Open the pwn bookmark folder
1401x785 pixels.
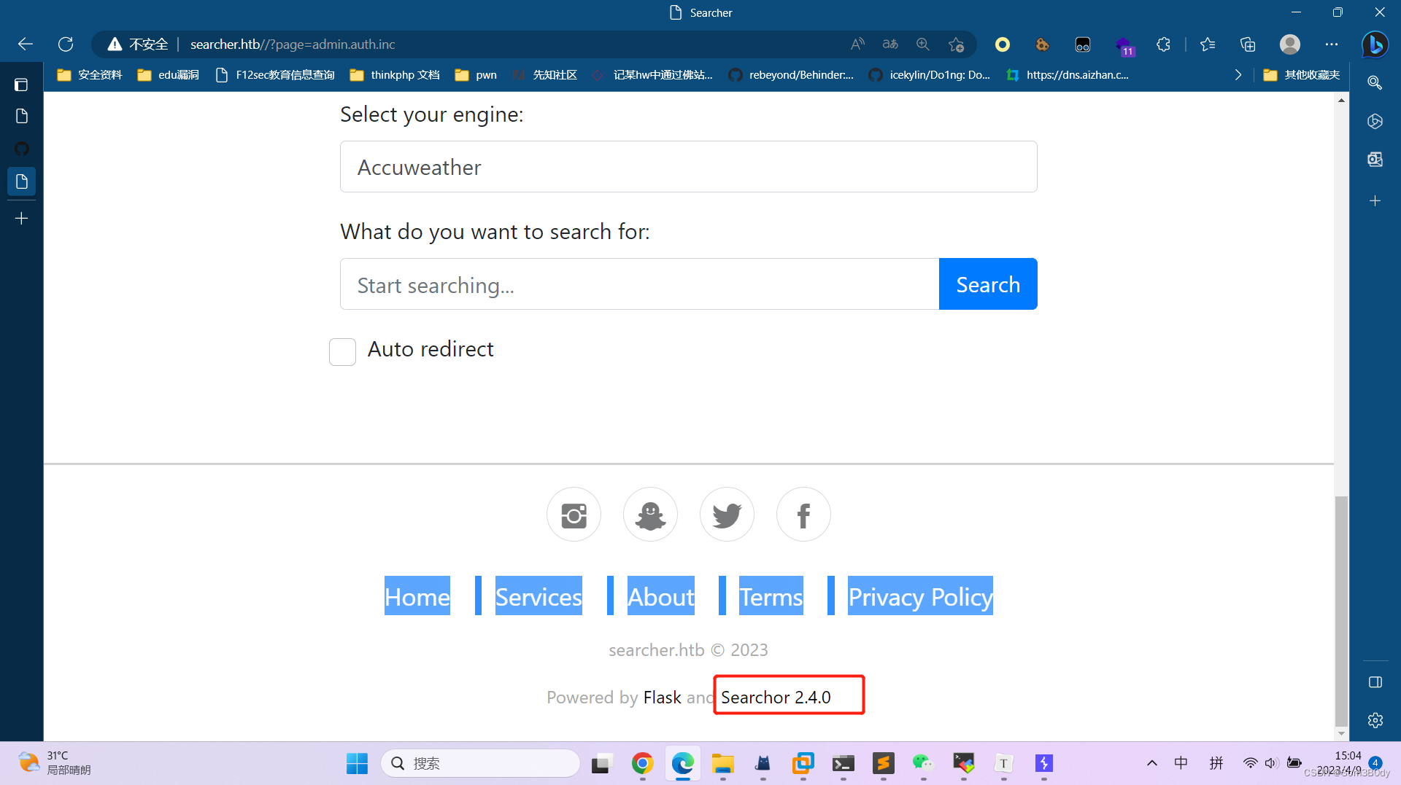click(x=476, y=75)
